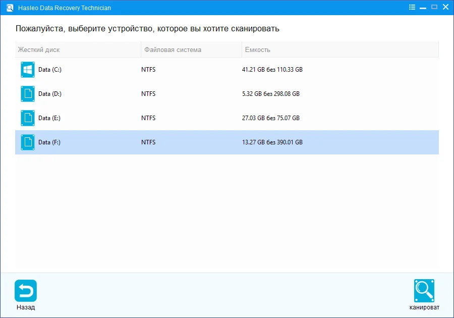
Task: Select the Data (F:) drive label
Action: (x=49, y=142)
